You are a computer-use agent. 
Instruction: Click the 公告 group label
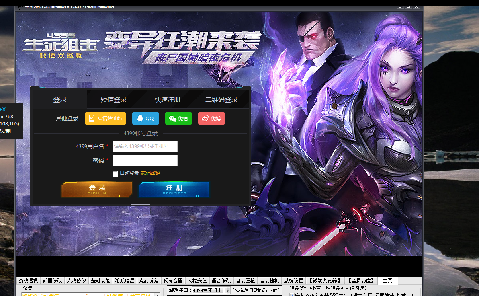(x=27, y=288)
